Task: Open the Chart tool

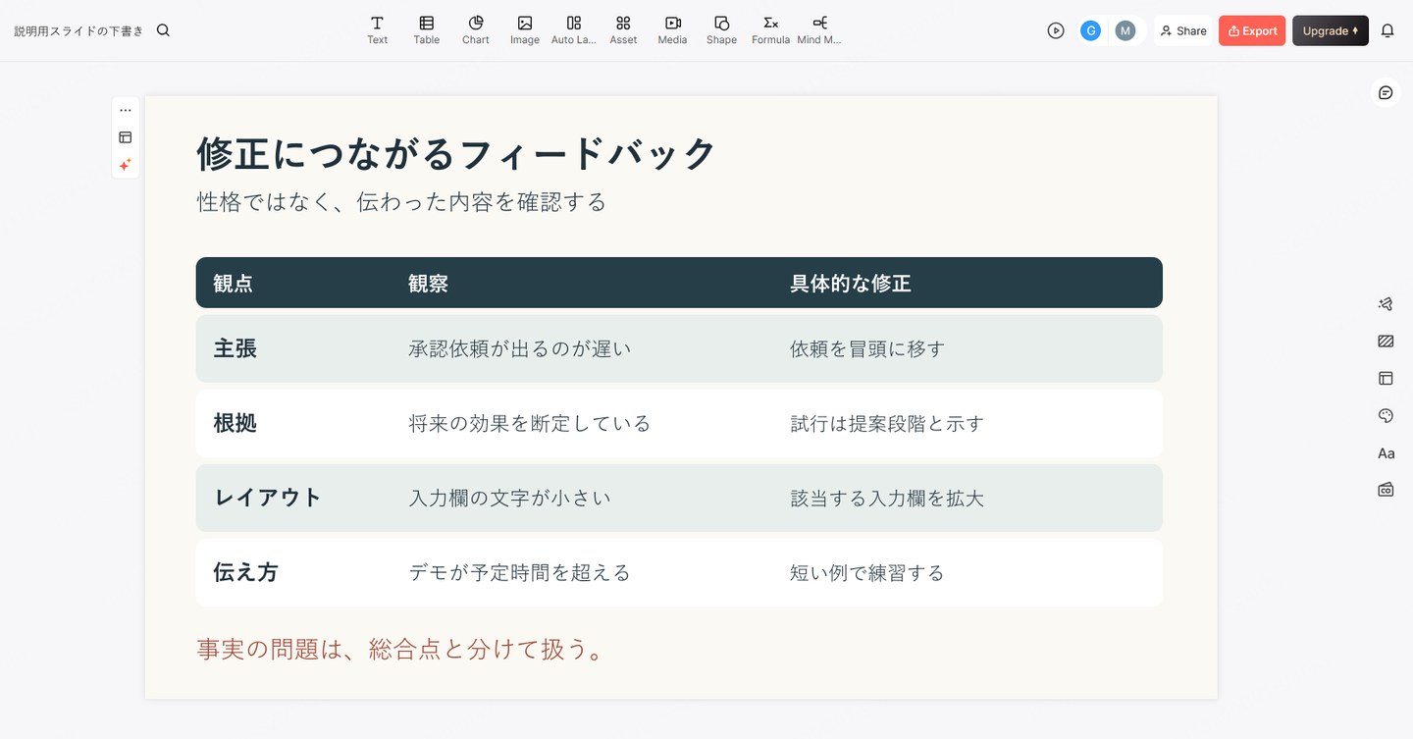Action: tap(475, 30)
